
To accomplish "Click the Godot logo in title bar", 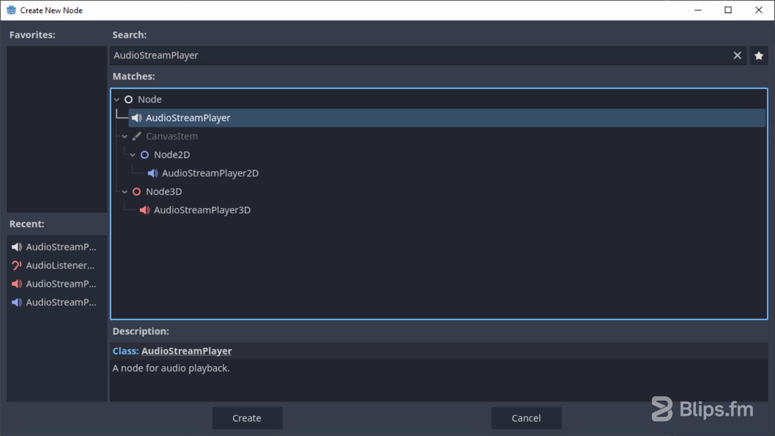I will pos(11,10).
